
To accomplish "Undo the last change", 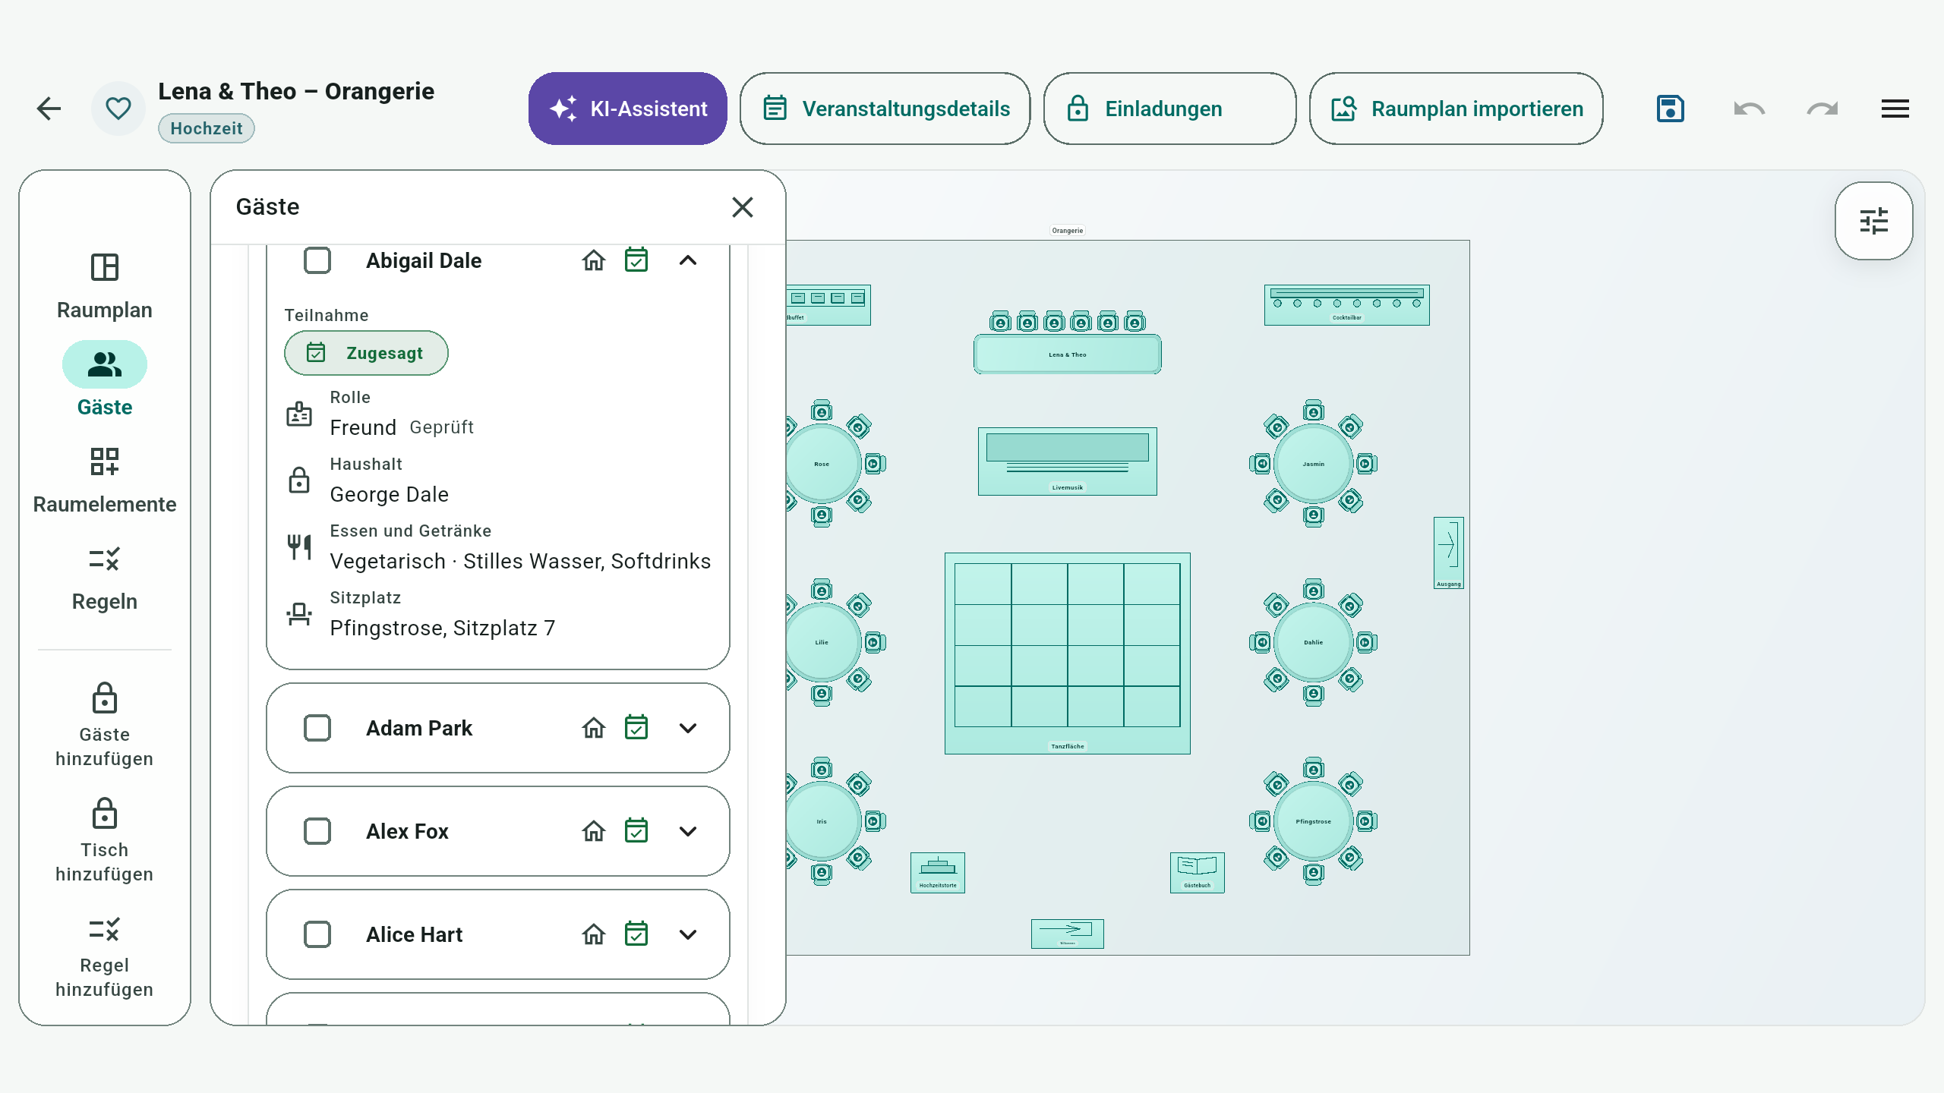I will coord(1750,109).
